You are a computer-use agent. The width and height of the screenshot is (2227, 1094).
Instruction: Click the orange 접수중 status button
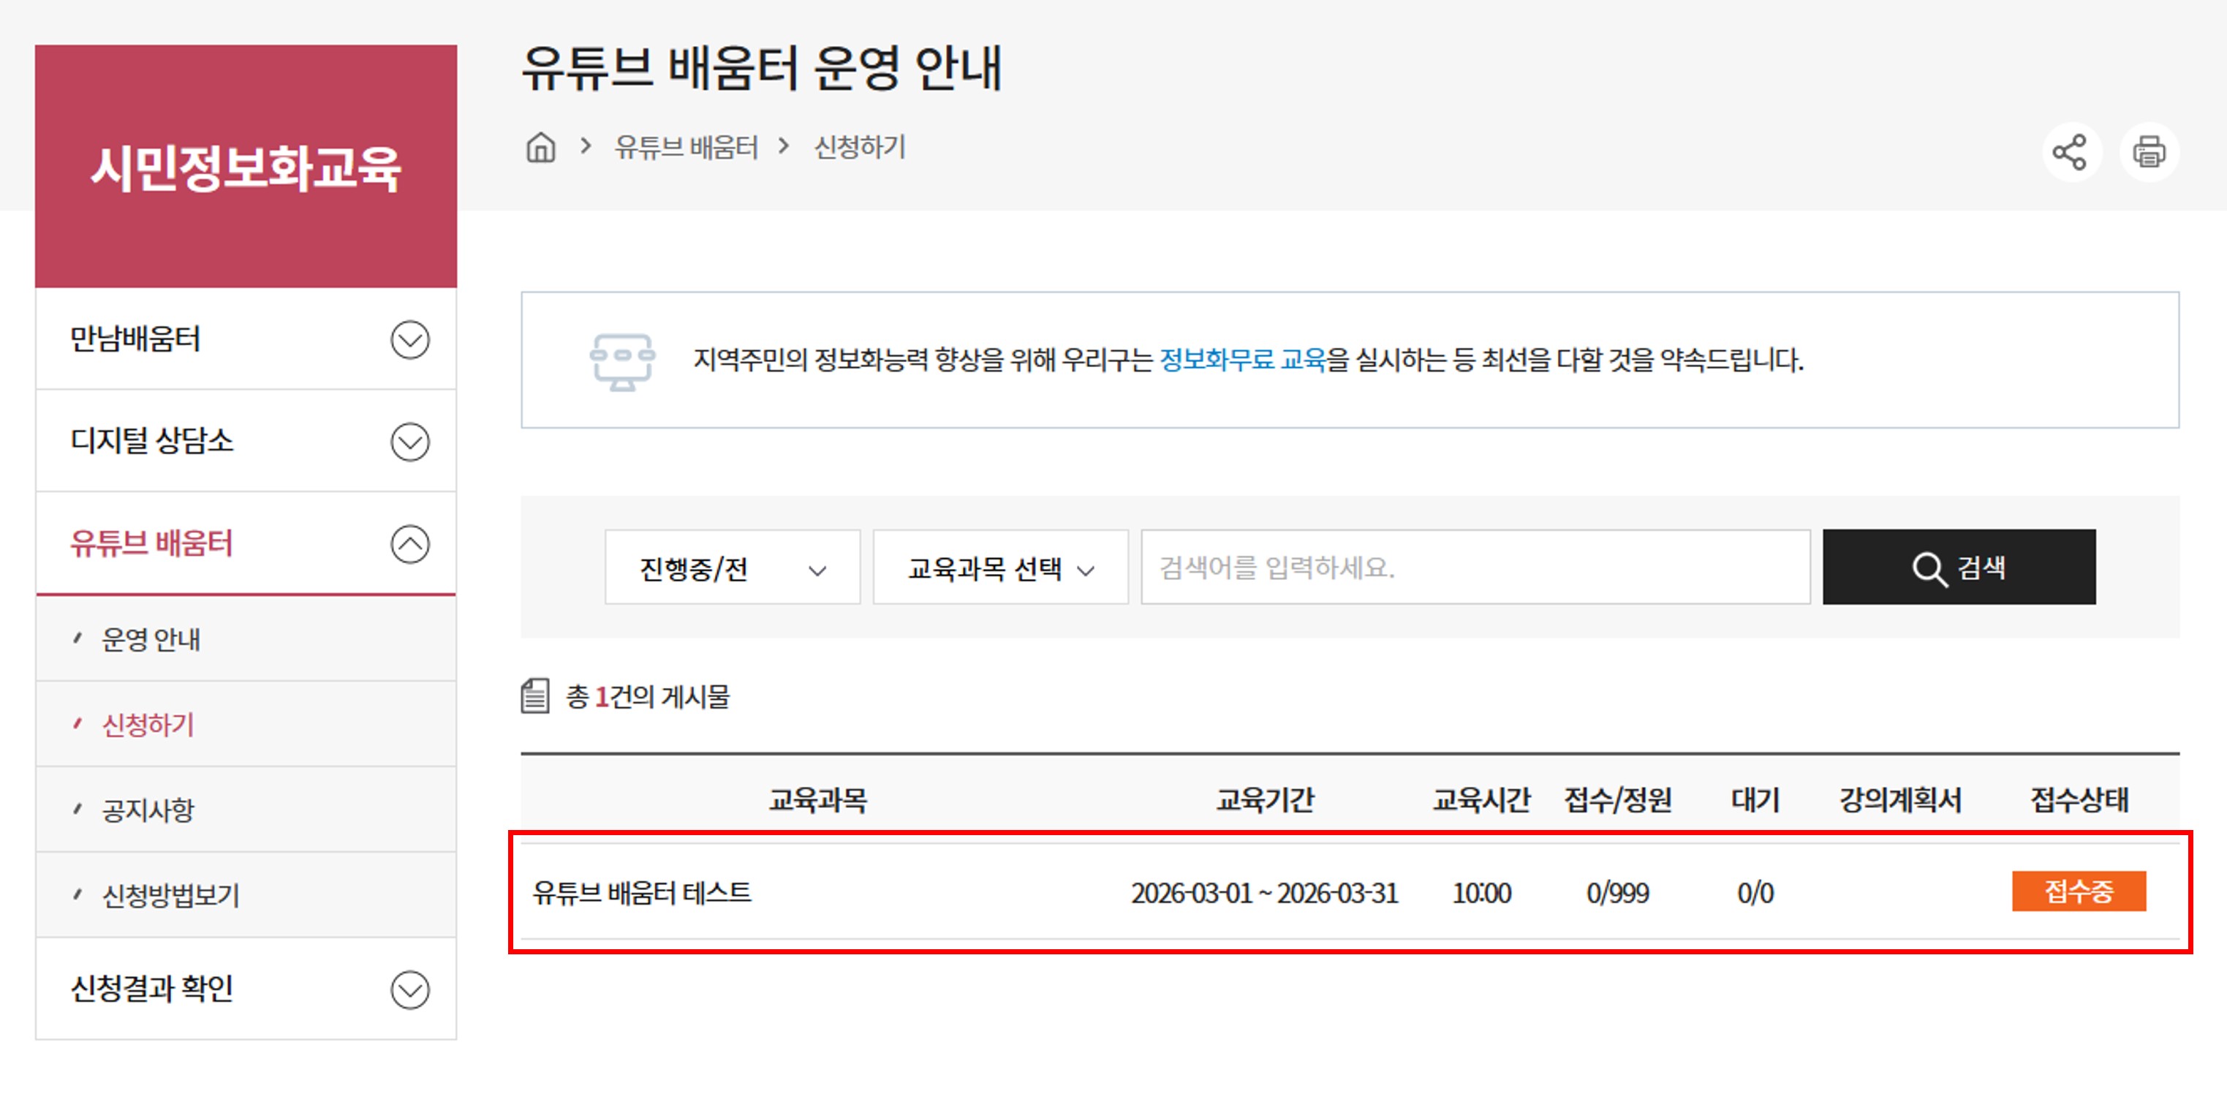[2079, 891]
